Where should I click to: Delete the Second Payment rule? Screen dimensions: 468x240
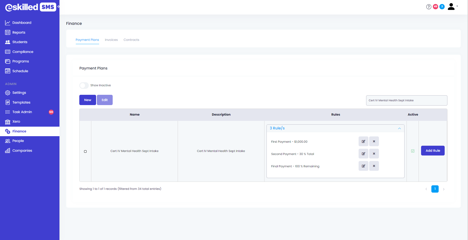pyautogui.click(x=374, y=154)
